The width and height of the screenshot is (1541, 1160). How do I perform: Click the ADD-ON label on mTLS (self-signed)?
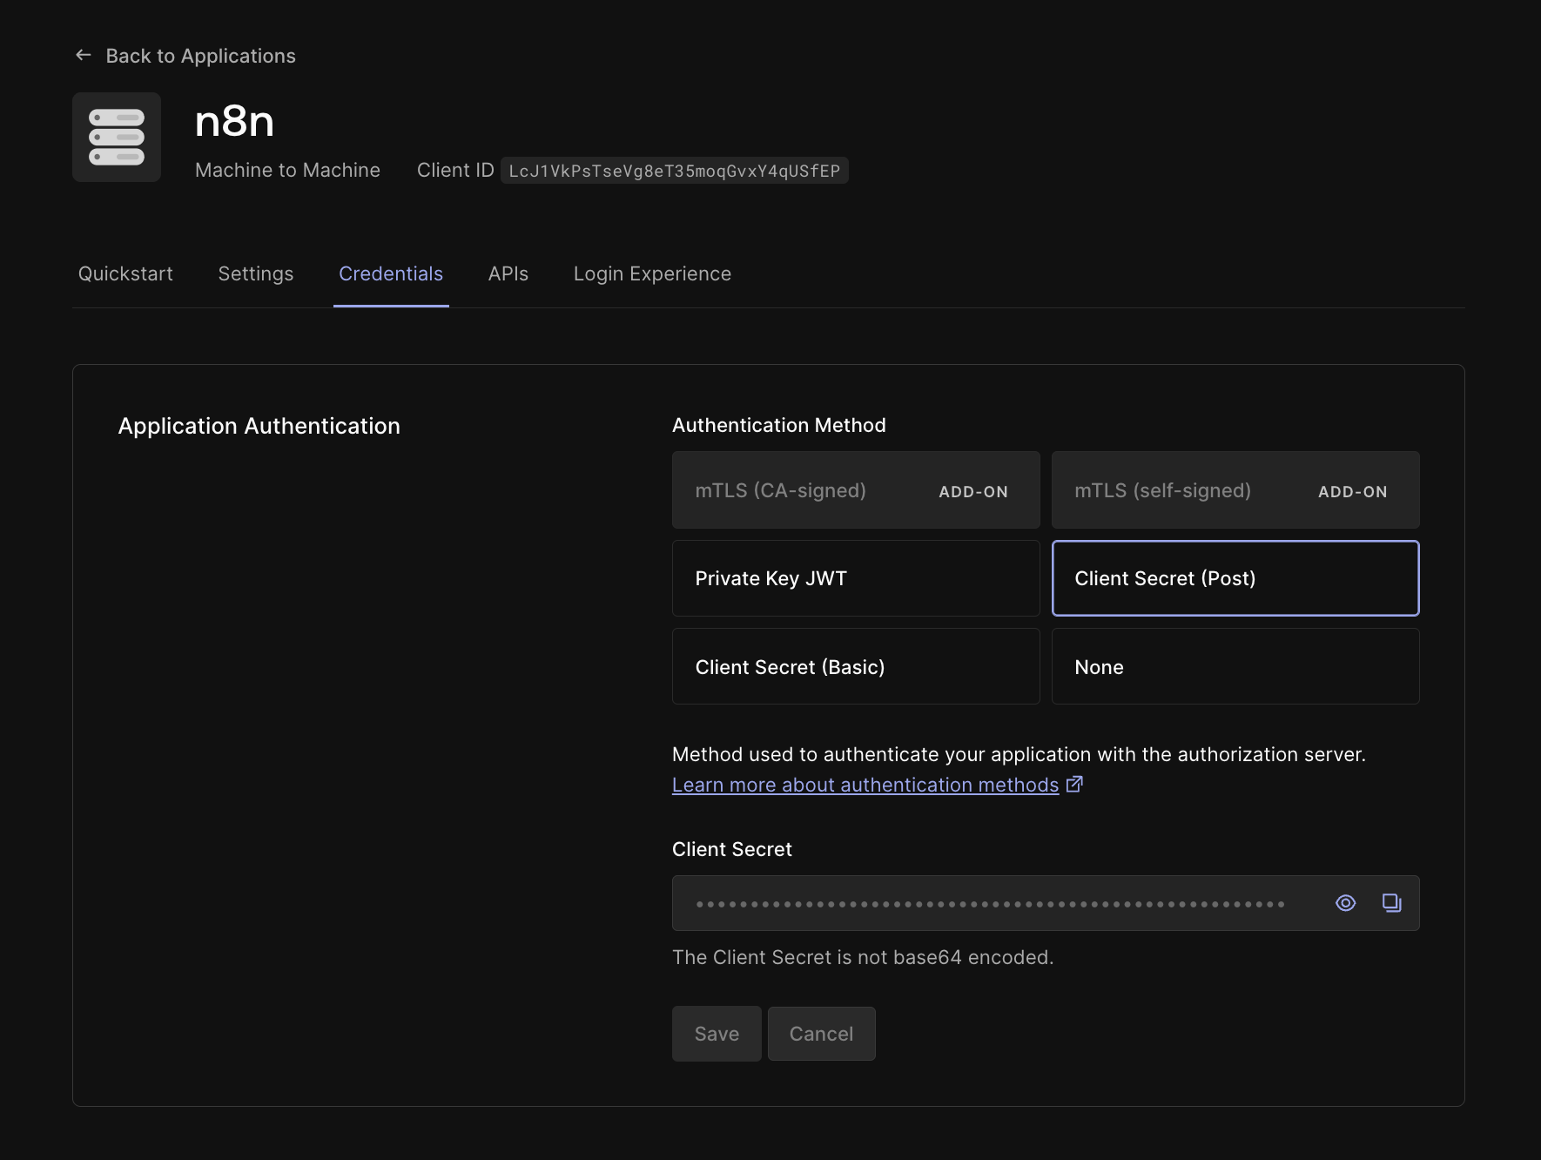(x=1351, y=492)
